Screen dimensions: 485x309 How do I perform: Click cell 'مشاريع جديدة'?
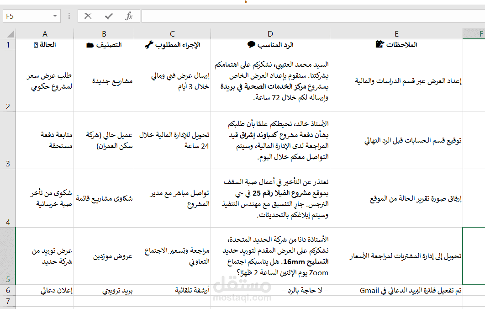click(x=104, y=81)
